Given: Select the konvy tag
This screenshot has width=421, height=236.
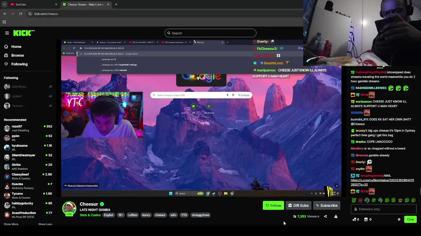Looking at the screenshot, I should 146,215.
